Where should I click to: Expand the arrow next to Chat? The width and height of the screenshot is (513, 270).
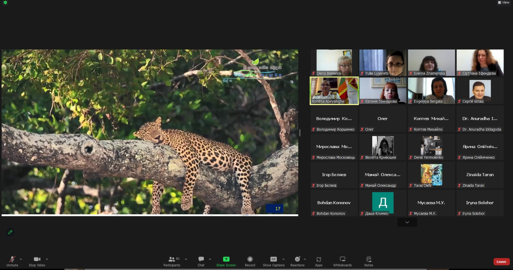pos(210,259)
